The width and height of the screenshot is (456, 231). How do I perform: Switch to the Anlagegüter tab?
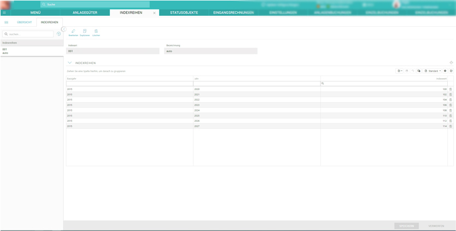tap(85, 13)
